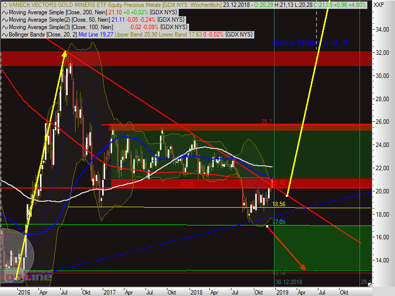Click the 2017 label on the time axis

coord(110,292)
